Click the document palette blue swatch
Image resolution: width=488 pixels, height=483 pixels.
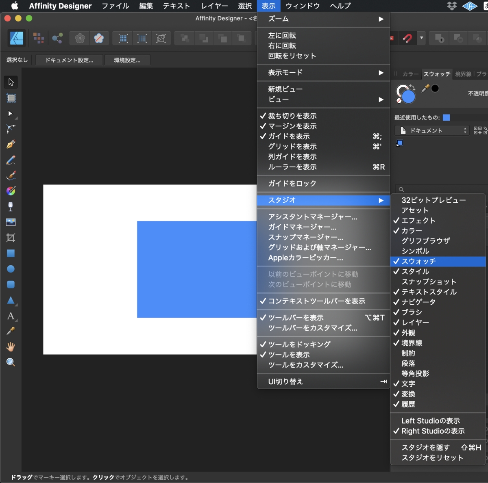point(400,143)
